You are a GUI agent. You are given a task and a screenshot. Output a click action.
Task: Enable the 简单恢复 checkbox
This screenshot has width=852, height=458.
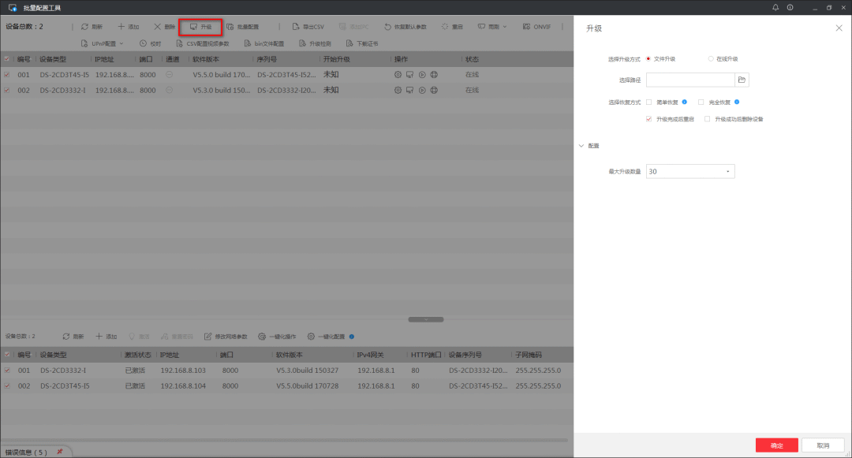[x=648, y=102]
